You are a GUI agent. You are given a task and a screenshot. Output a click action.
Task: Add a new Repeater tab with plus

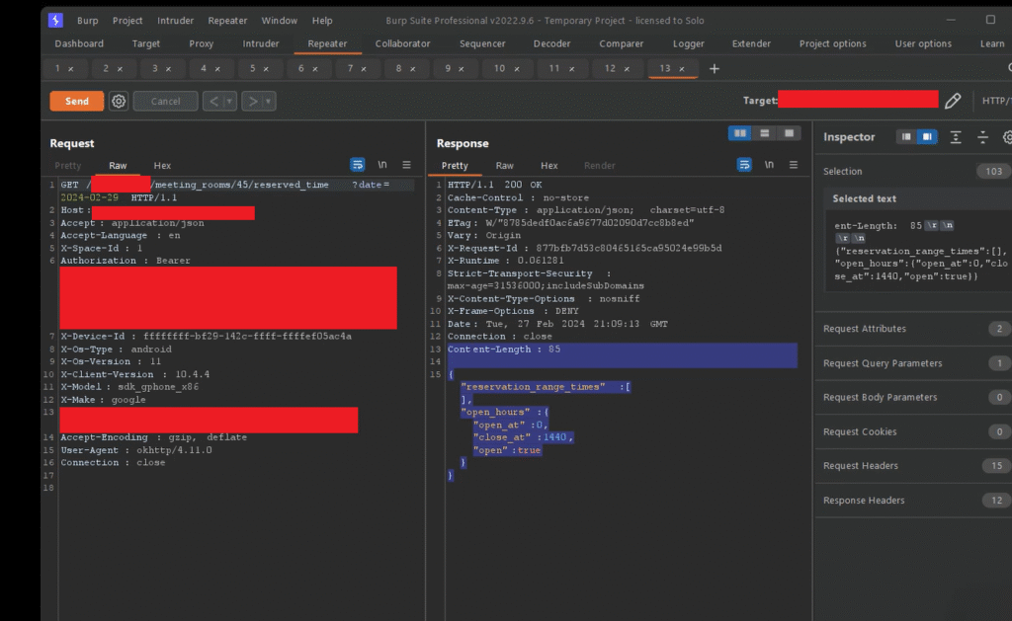tap(715, 68)
